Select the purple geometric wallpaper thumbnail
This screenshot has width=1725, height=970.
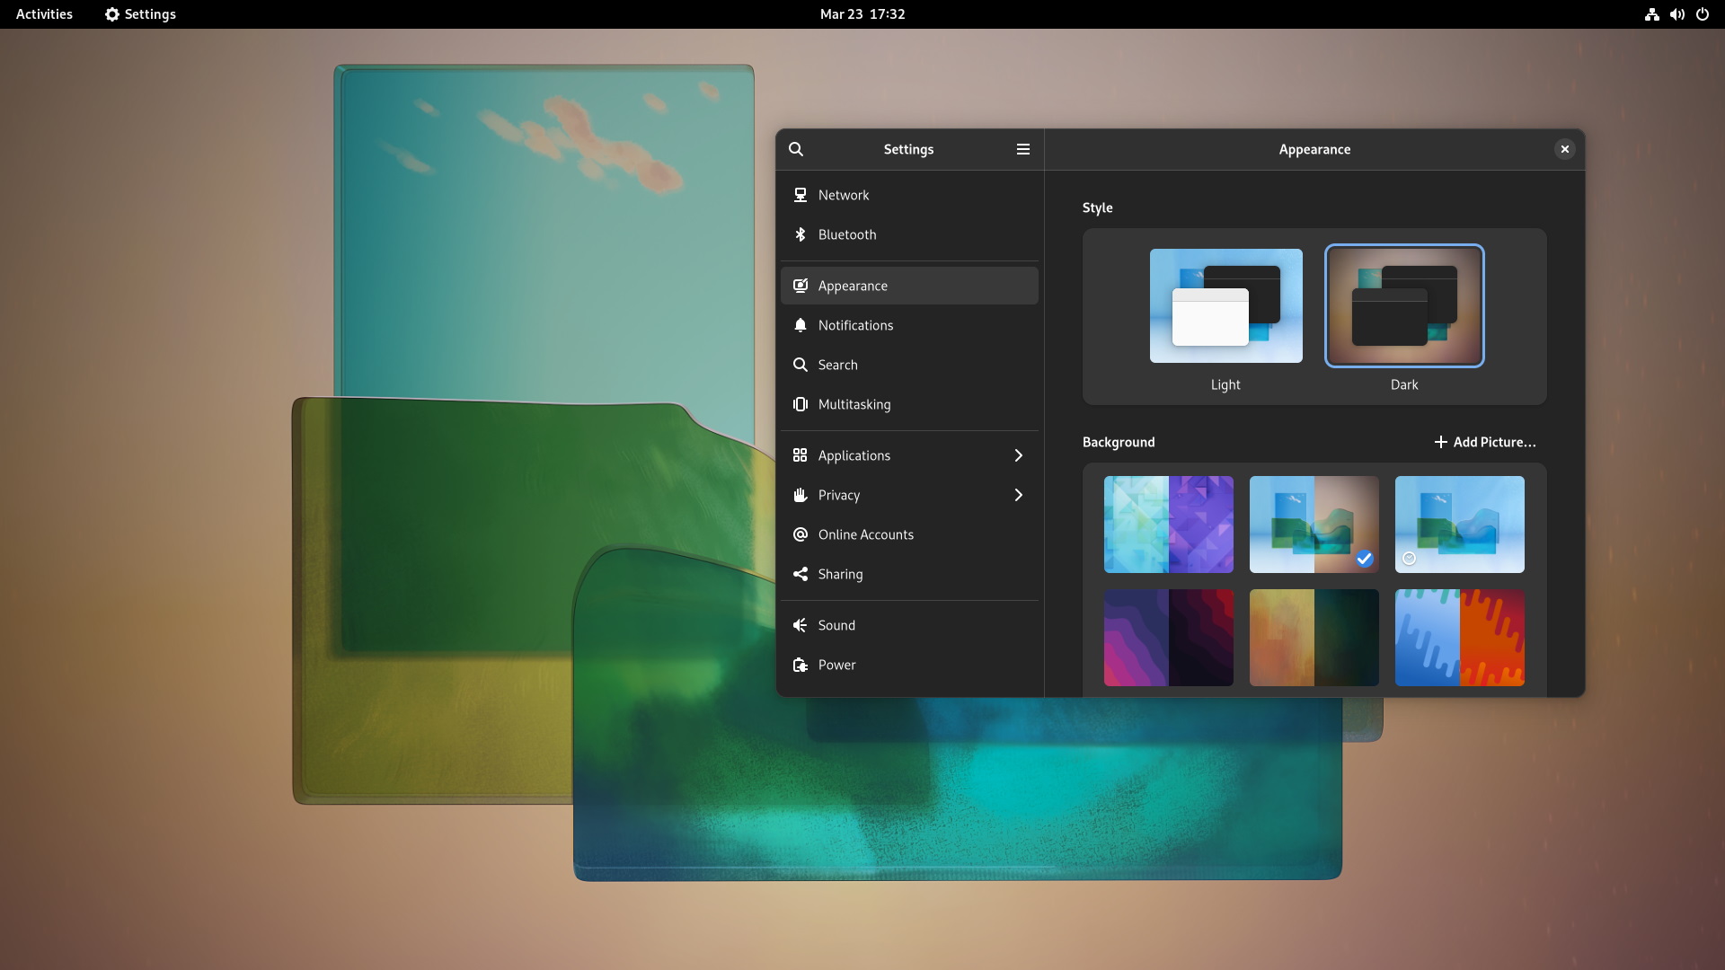coord(1169,525)
